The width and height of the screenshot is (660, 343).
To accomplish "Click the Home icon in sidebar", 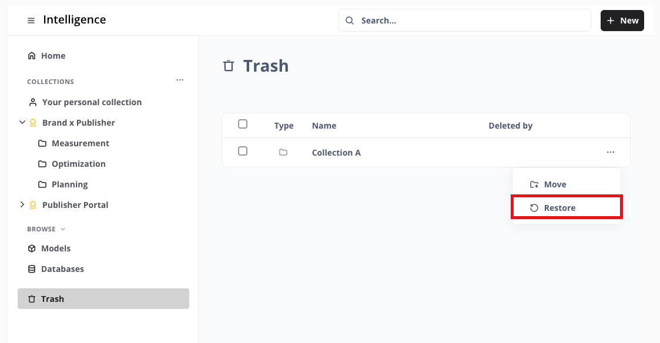I will click(x=32, y=56).
